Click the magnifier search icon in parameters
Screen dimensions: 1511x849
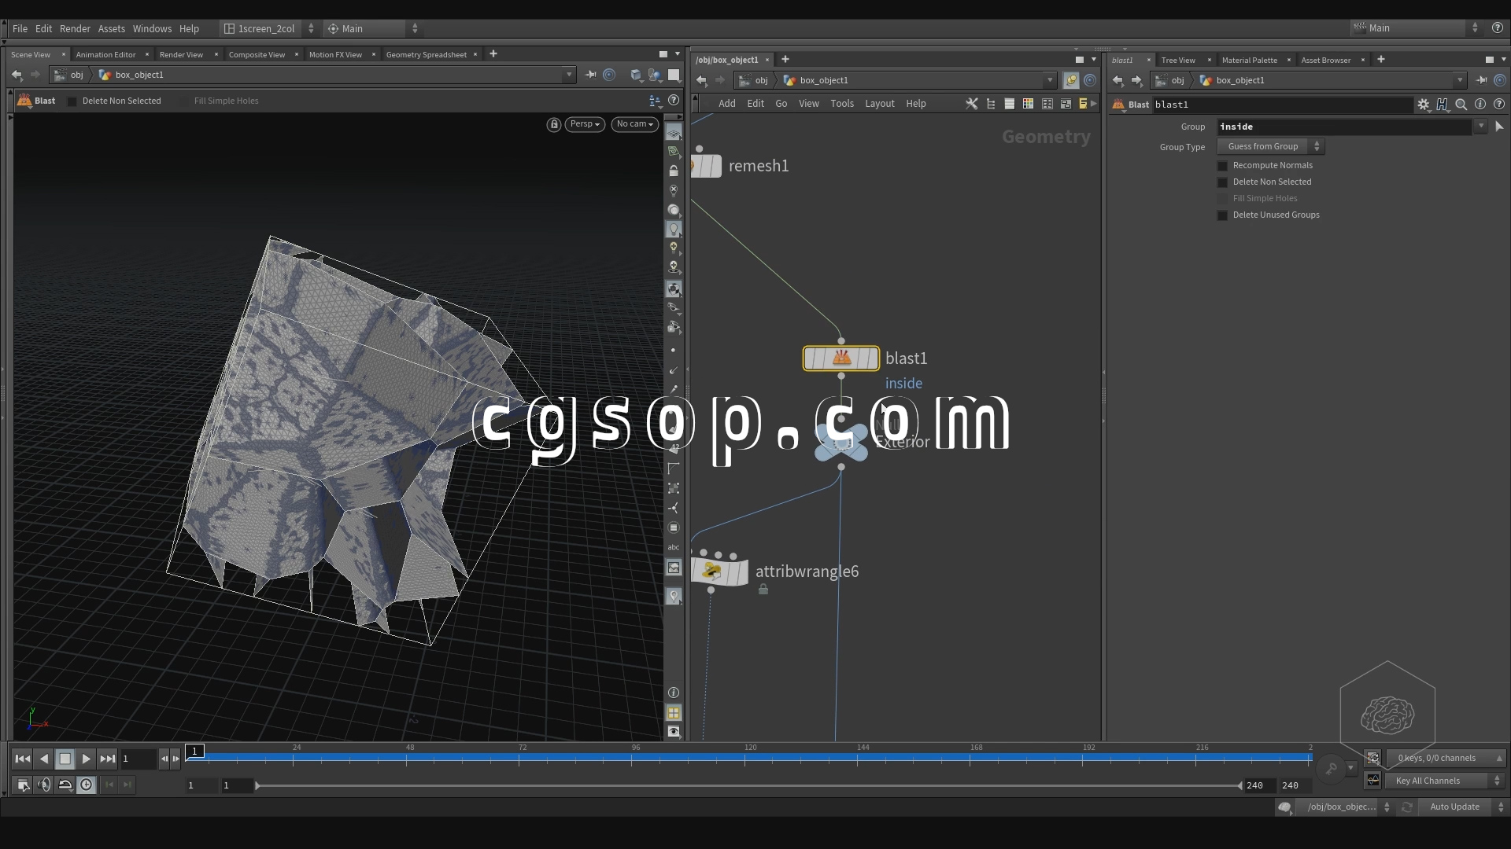[x=1461, y=105]
